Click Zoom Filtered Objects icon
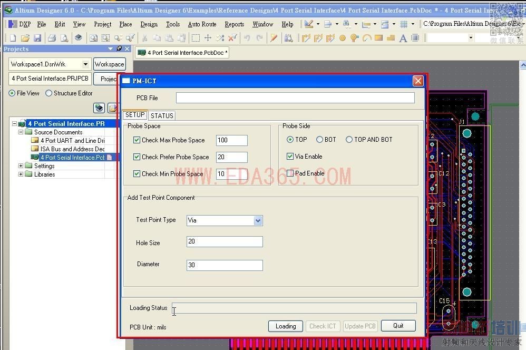 (x=130, y=38)
